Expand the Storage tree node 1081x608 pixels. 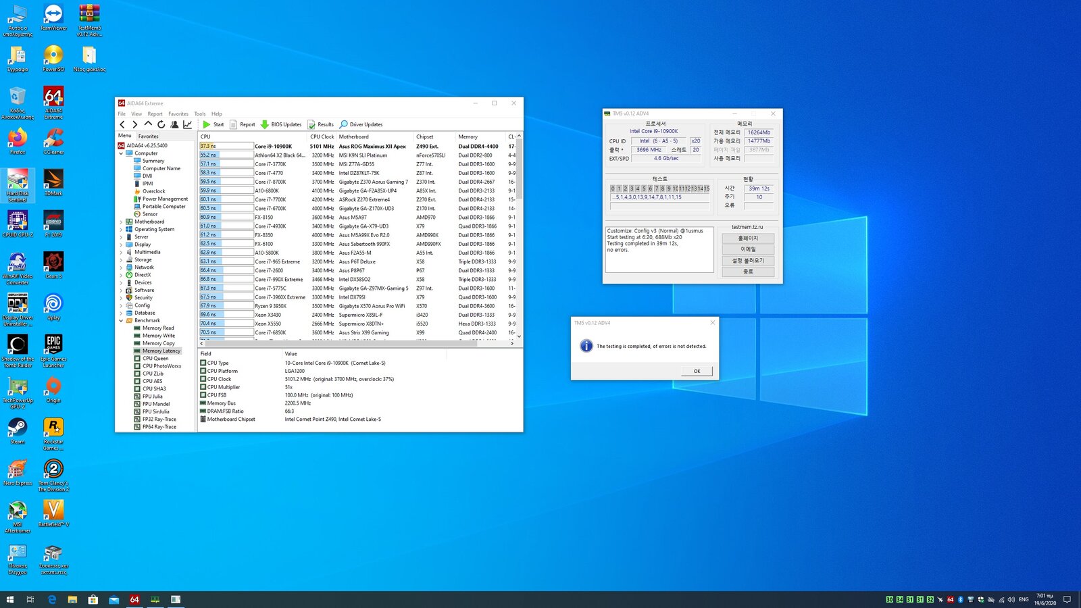pyautogui.click(x=122, y=259)
